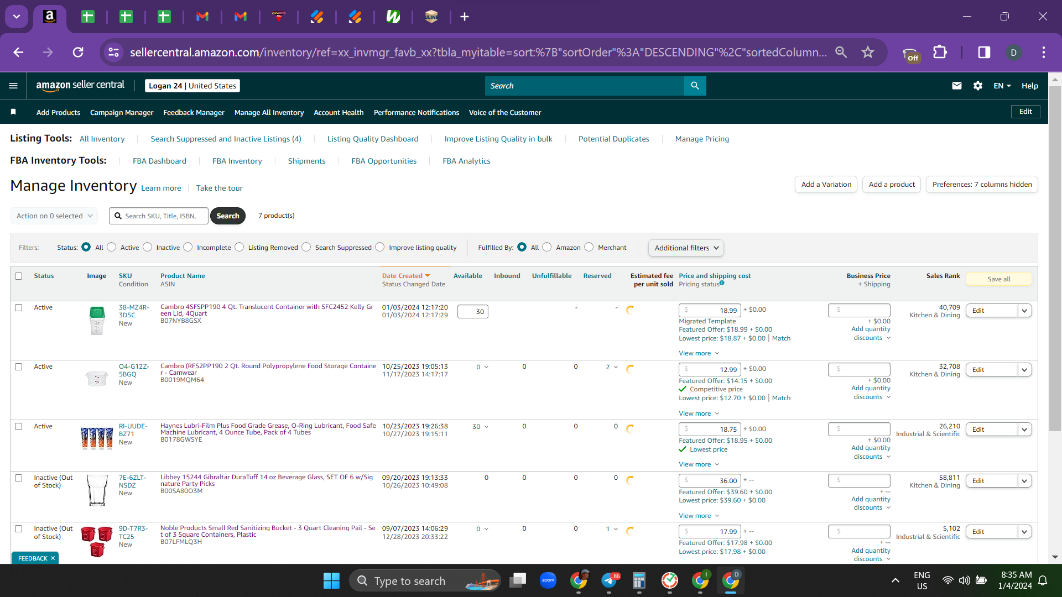Screen dimensions: 1062x597
Task: Click the Windows notification bell
Action: (1043, 580)
